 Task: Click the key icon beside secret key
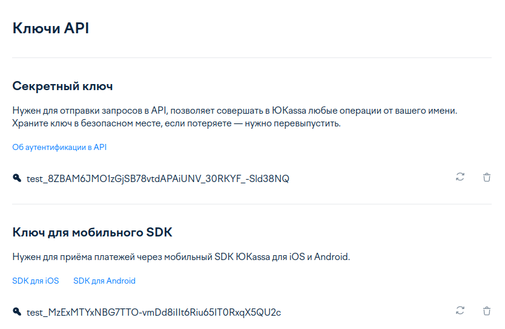[x=17, y=178]
